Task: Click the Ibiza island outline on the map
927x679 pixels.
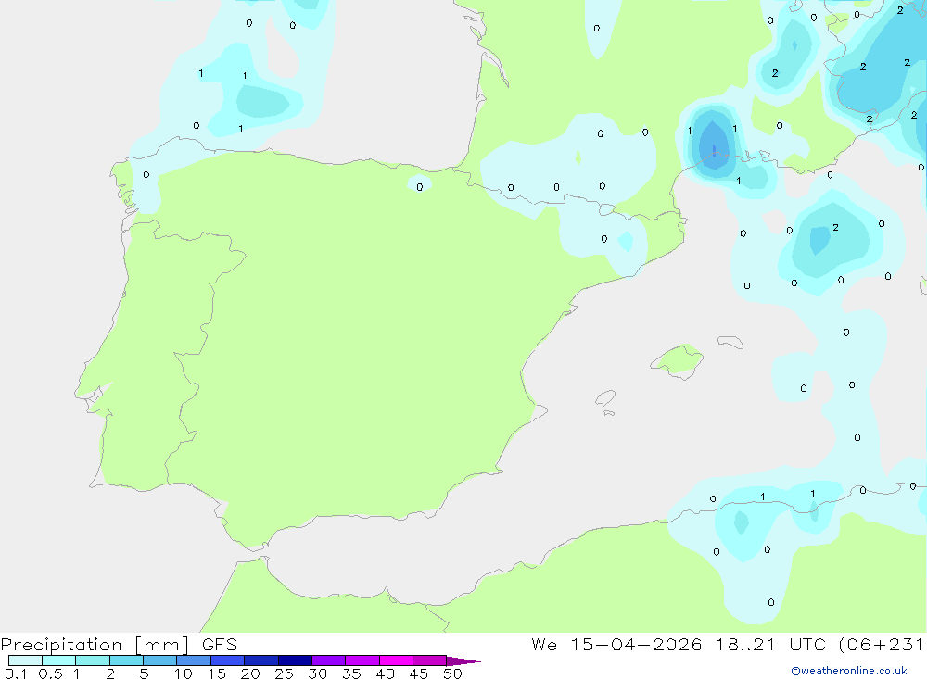Action: click(x=605, y=398)
